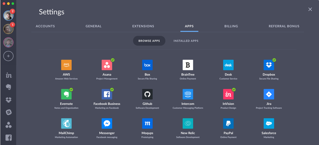Click the "Customer Messaging Platform" description
The image size is (319, 145).
[188, 108]
